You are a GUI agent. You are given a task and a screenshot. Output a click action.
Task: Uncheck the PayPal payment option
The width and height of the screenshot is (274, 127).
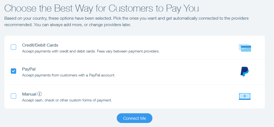pos(13,71)
